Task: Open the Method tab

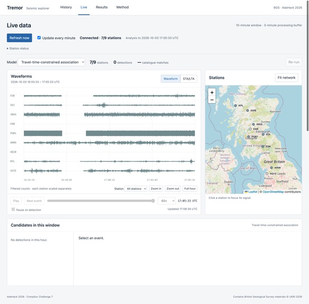Action: click(x=122, y=7)
